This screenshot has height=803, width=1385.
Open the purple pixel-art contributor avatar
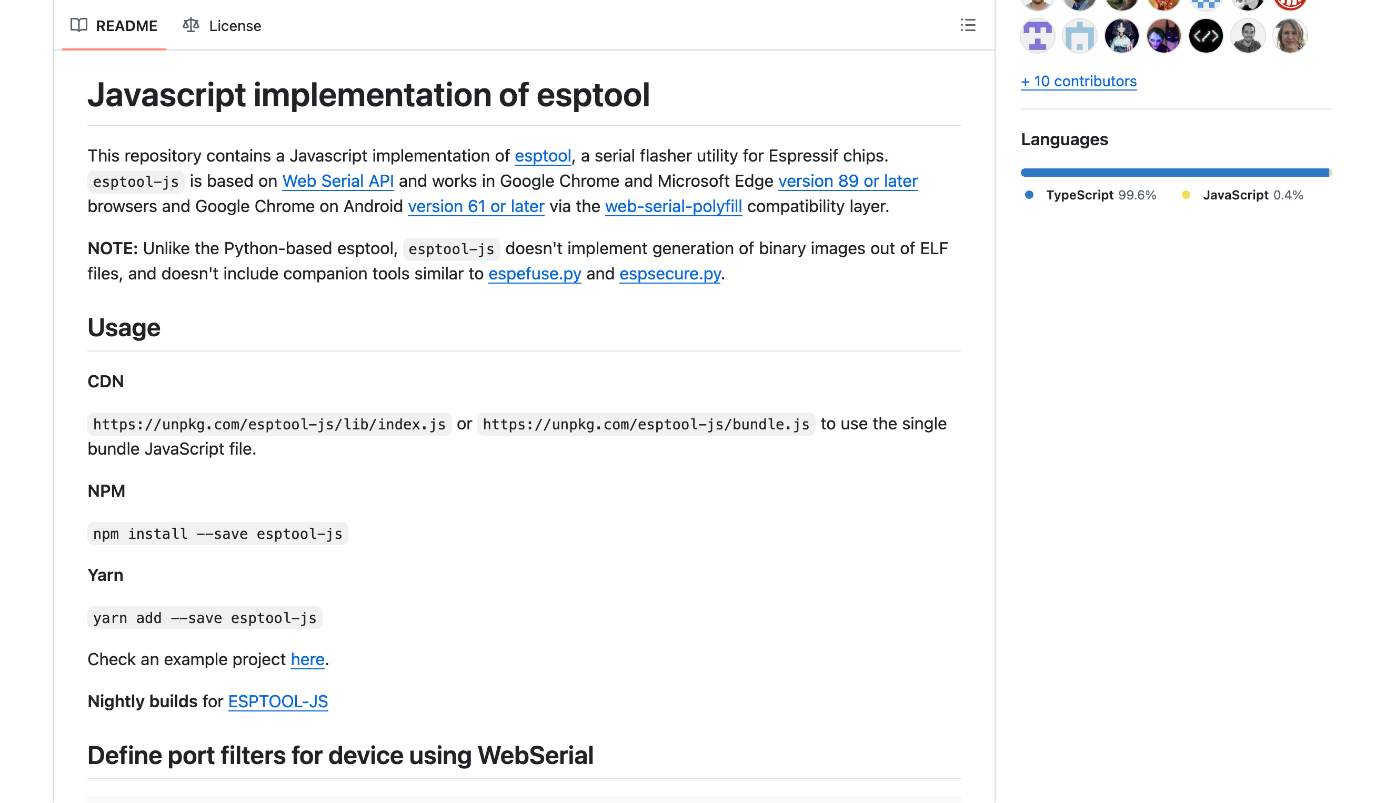pyautogui.click(x=1038, y=36)
